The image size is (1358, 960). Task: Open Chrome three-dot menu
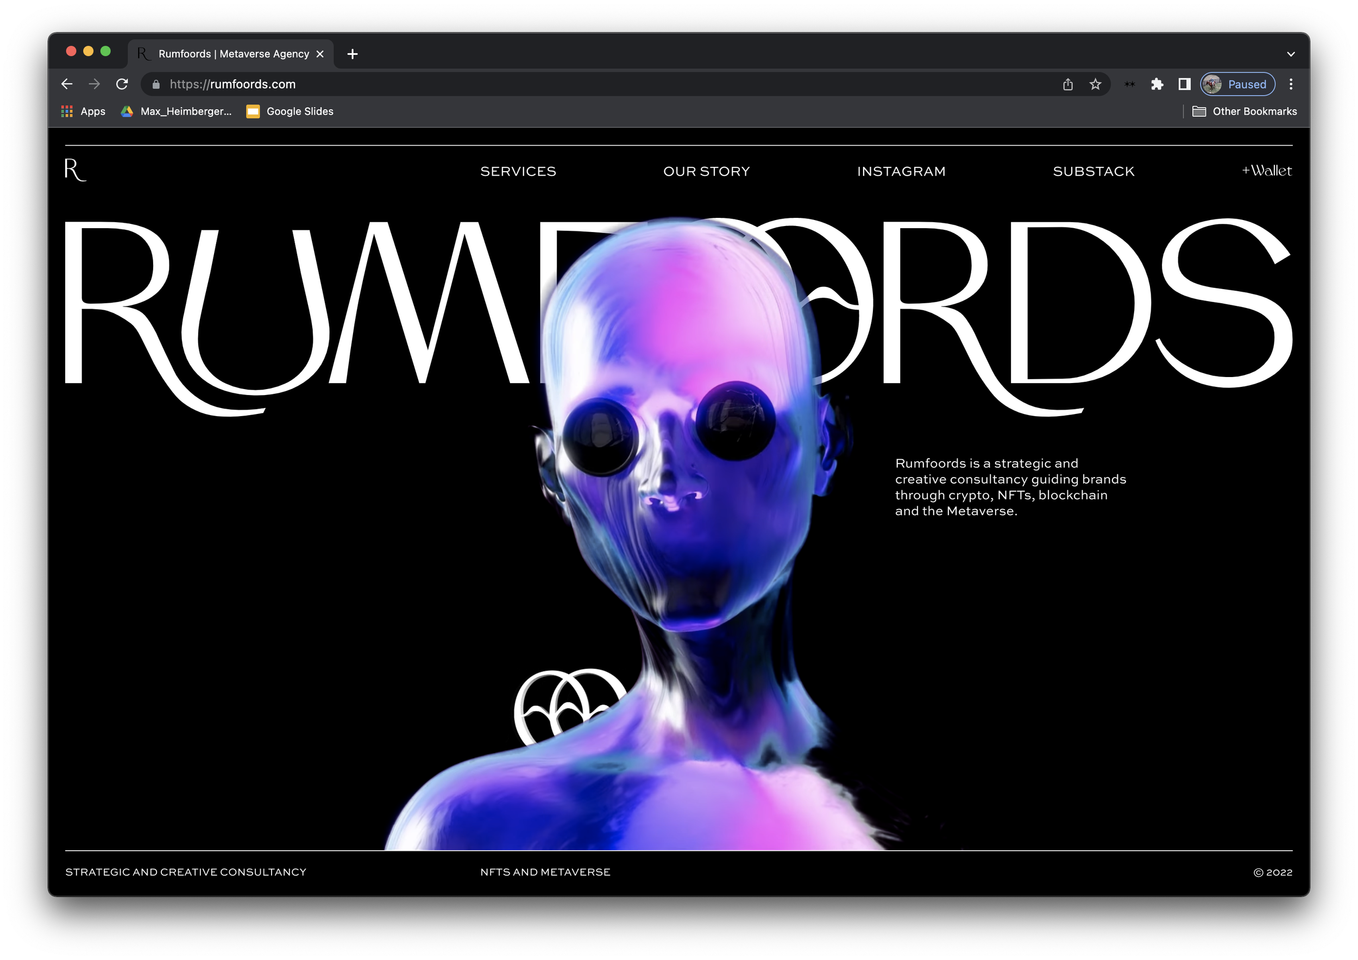tap(1291, 84)
